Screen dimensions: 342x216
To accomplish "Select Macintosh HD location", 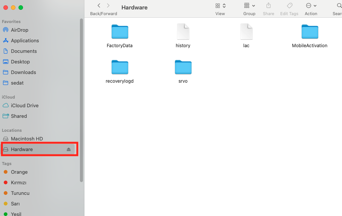I will click(27, 139).
